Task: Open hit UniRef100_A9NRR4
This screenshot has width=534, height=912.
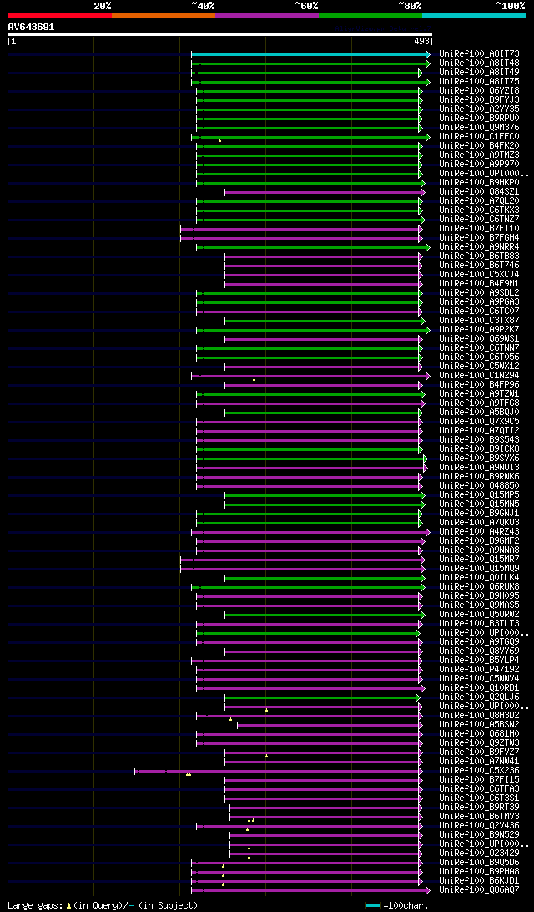Action: [480, 247]
